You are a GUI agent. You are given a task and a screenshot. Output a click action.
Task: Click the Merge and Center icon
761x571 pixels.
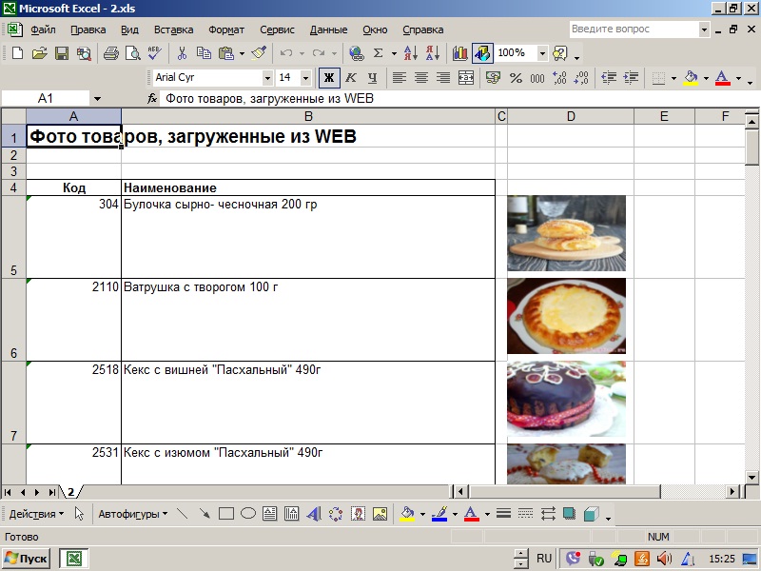[x=466, y=78]
